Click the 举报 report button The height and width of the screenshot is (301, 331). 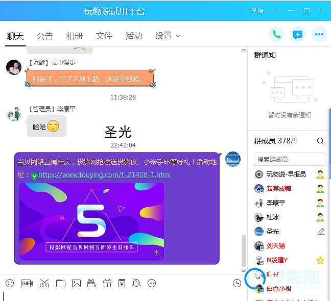(x=257, y=11)
